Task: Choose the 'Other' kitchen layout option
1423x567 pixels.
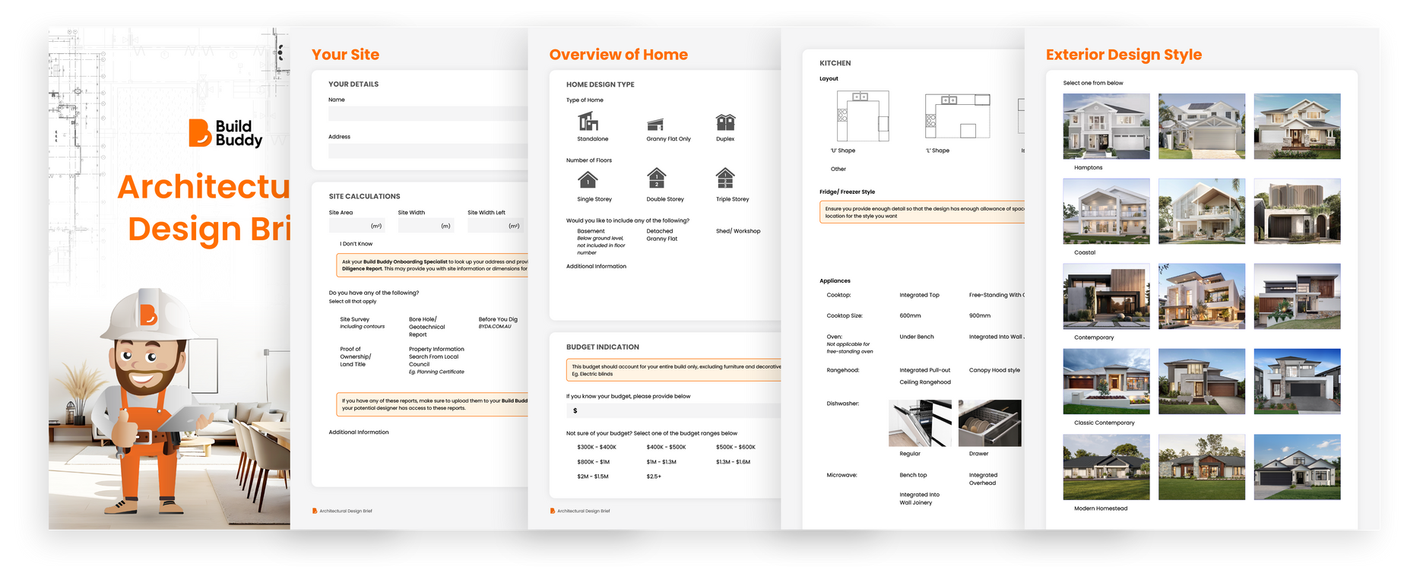Action: 838,169
